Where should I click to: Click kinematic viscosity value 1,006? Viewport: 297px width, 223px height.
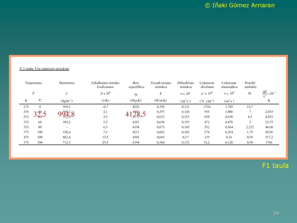click(229, 112)
